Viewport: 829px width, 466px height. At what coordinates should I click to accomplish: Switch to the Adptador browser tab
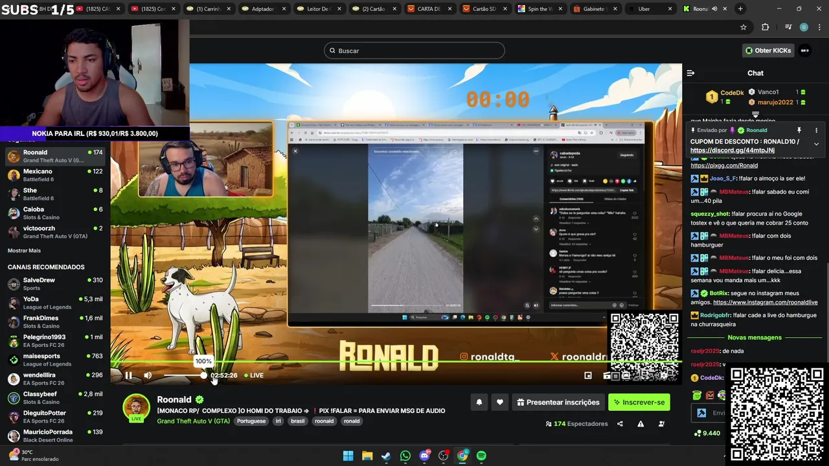tap(264, 9)
